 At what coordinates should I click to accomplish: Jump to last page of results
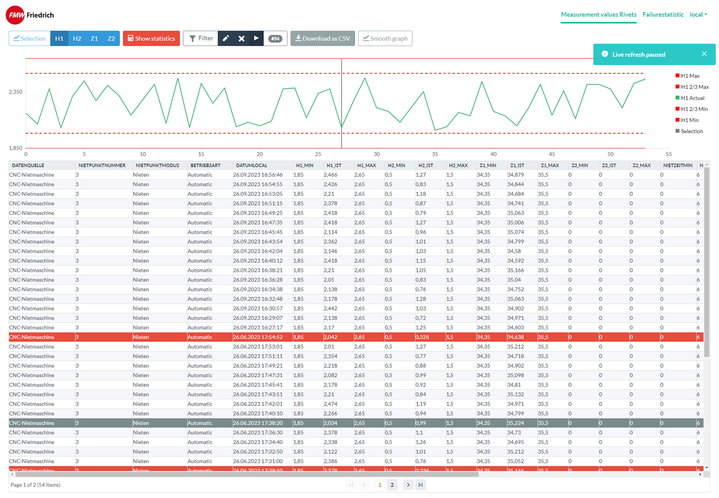point(420,485)
